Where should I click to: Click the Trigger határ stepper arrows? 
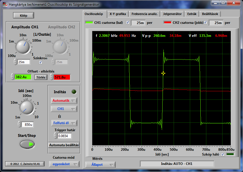click(55, 135)
